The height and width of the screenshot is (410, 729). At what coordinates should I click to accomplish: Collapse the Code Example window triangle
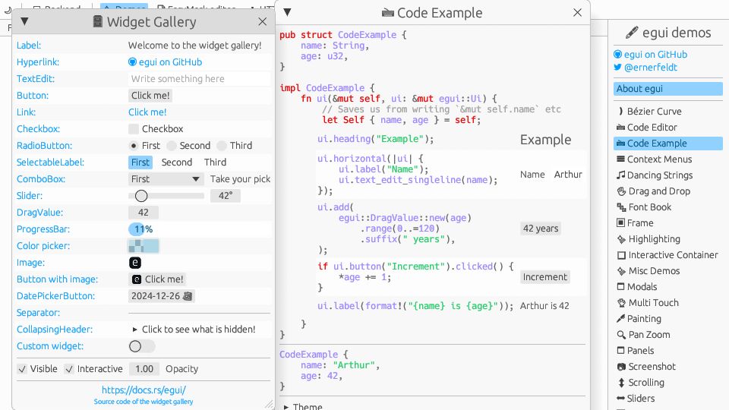[287, 13]
